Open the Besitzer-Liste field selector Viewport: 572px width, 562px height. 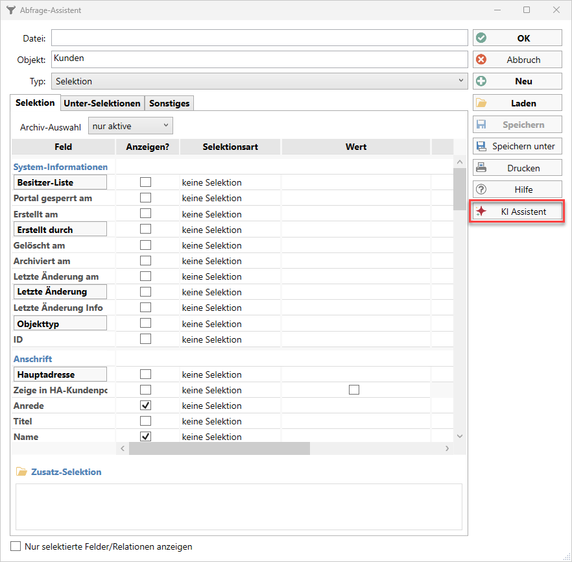pos(60,182)
